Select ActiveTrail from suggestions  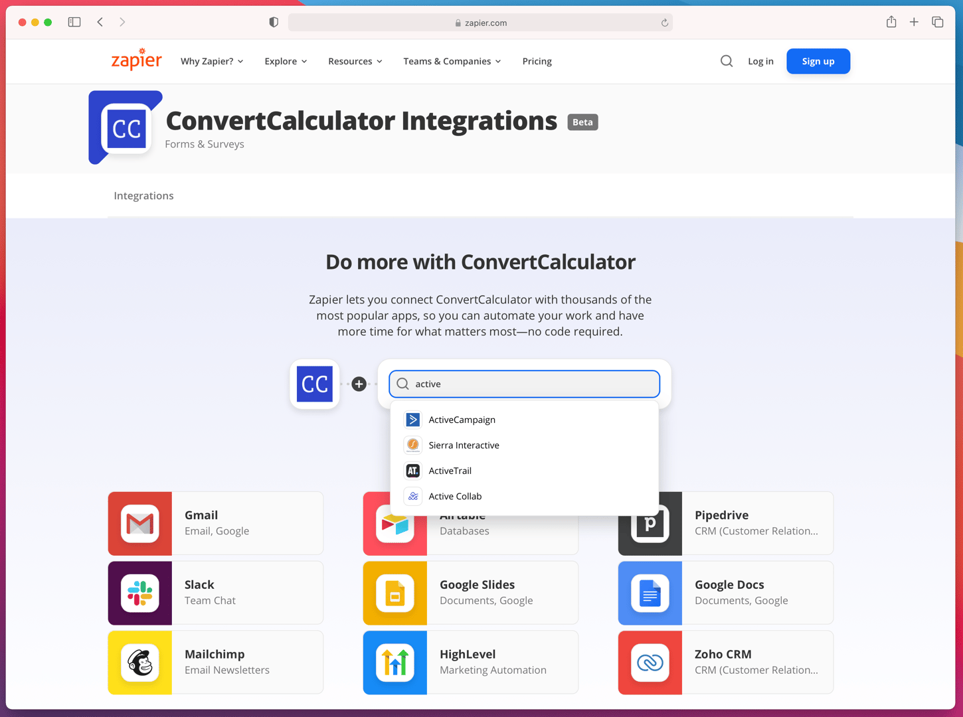point(525,471)
